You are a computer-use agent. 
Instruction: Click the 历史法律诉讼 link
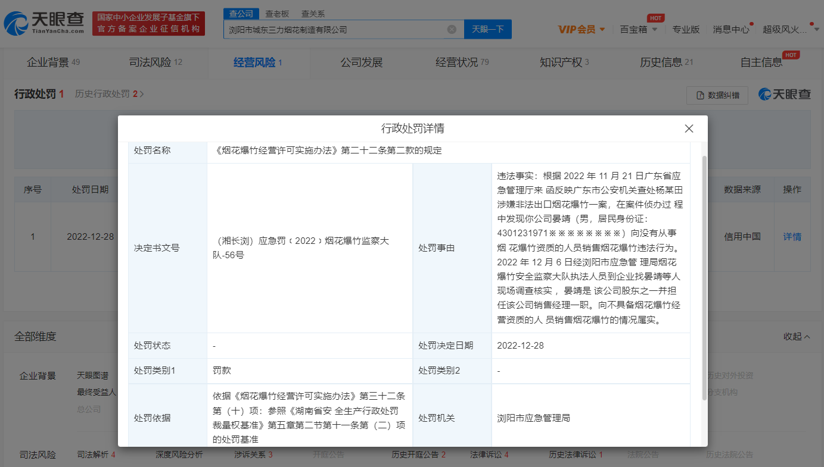click(x=576, y=455)
